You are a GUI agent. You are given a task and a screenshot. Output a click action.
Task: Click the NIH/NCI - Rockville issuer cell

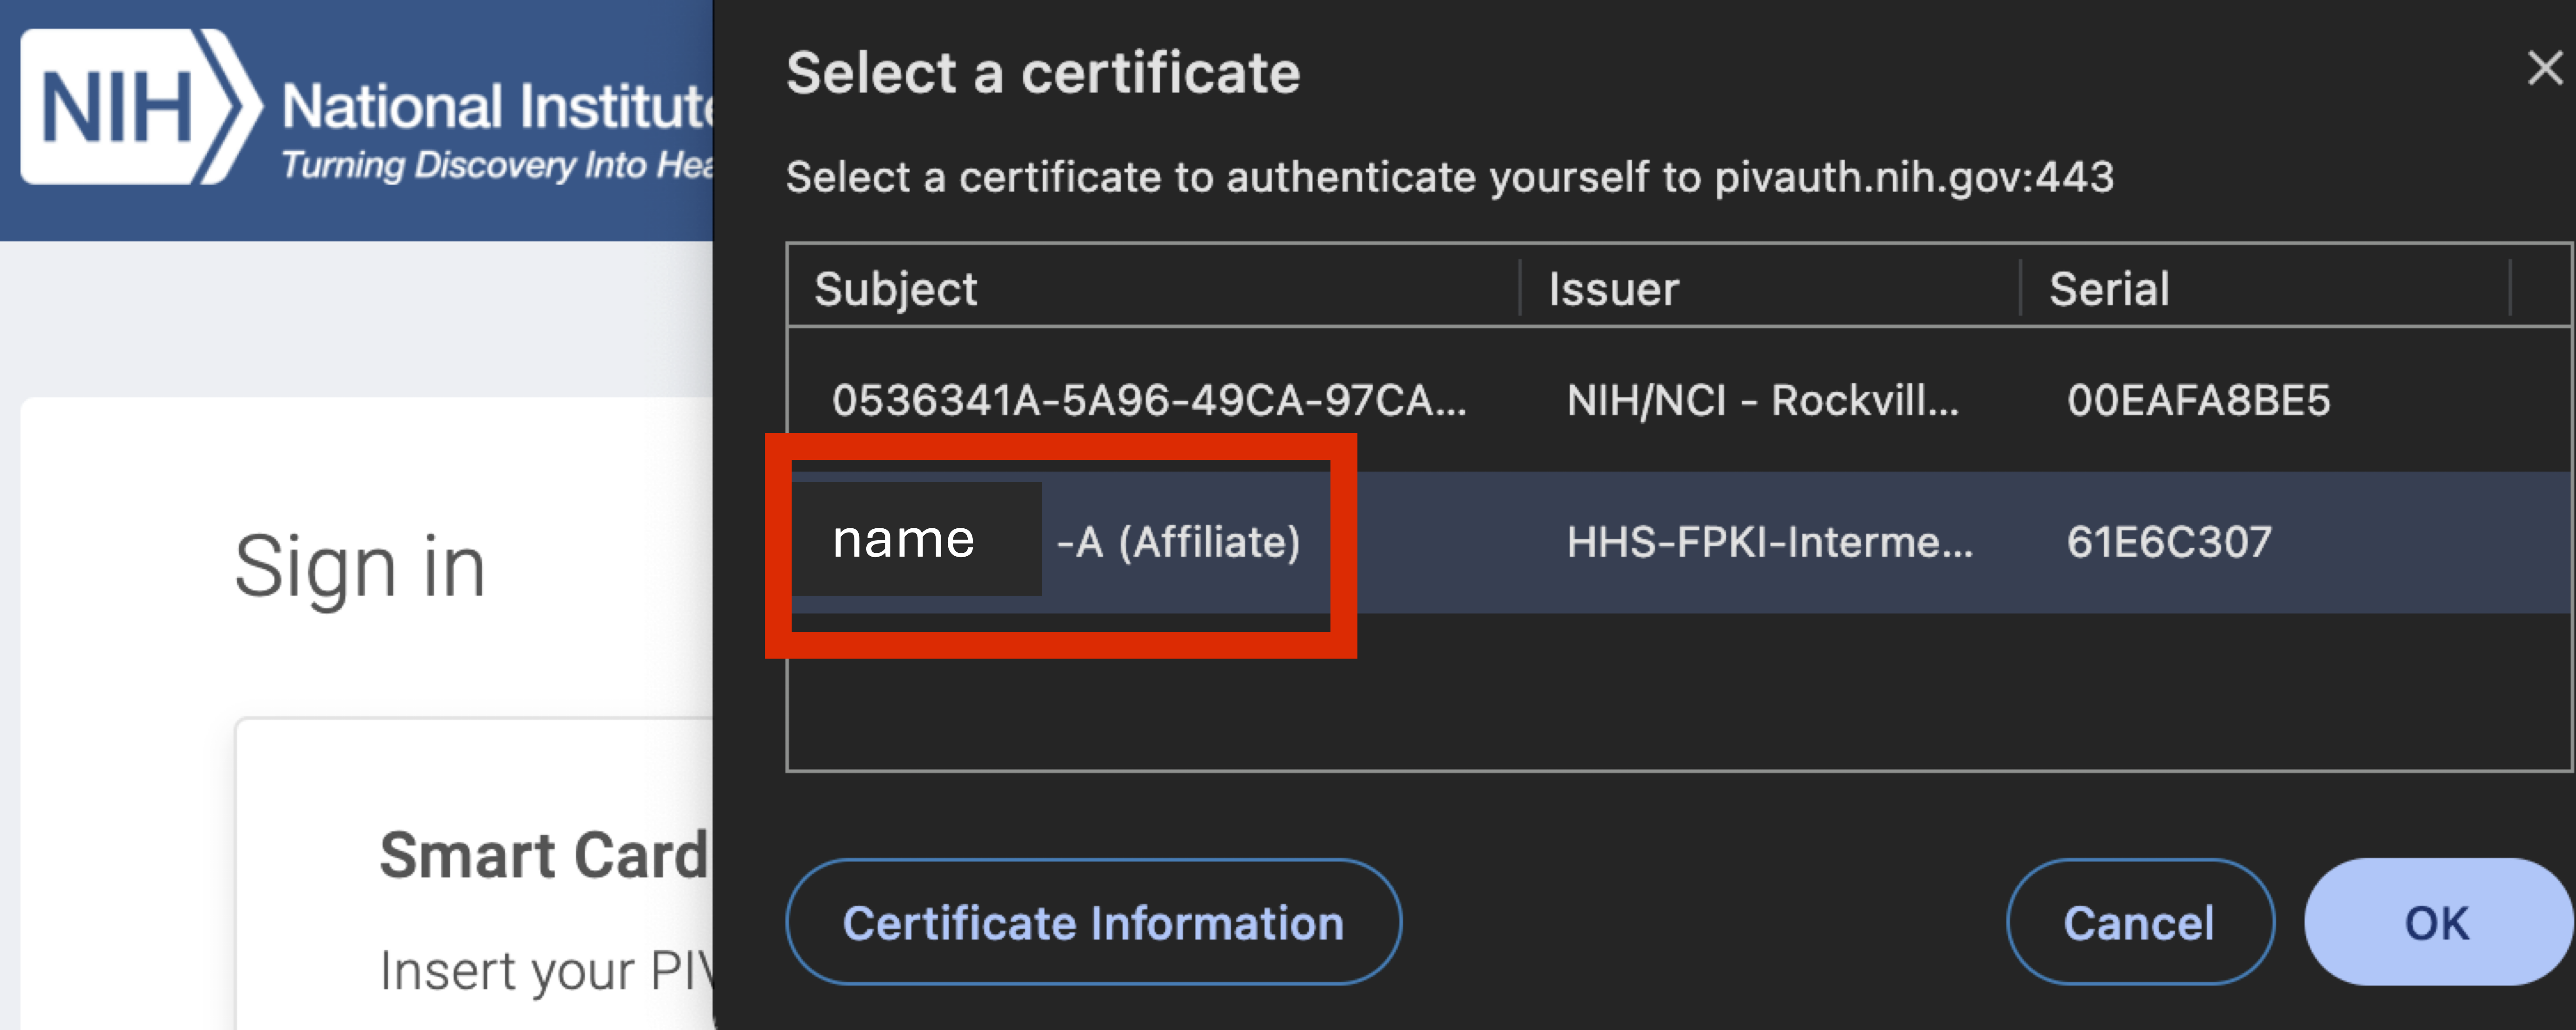[x=1761, y=400]
